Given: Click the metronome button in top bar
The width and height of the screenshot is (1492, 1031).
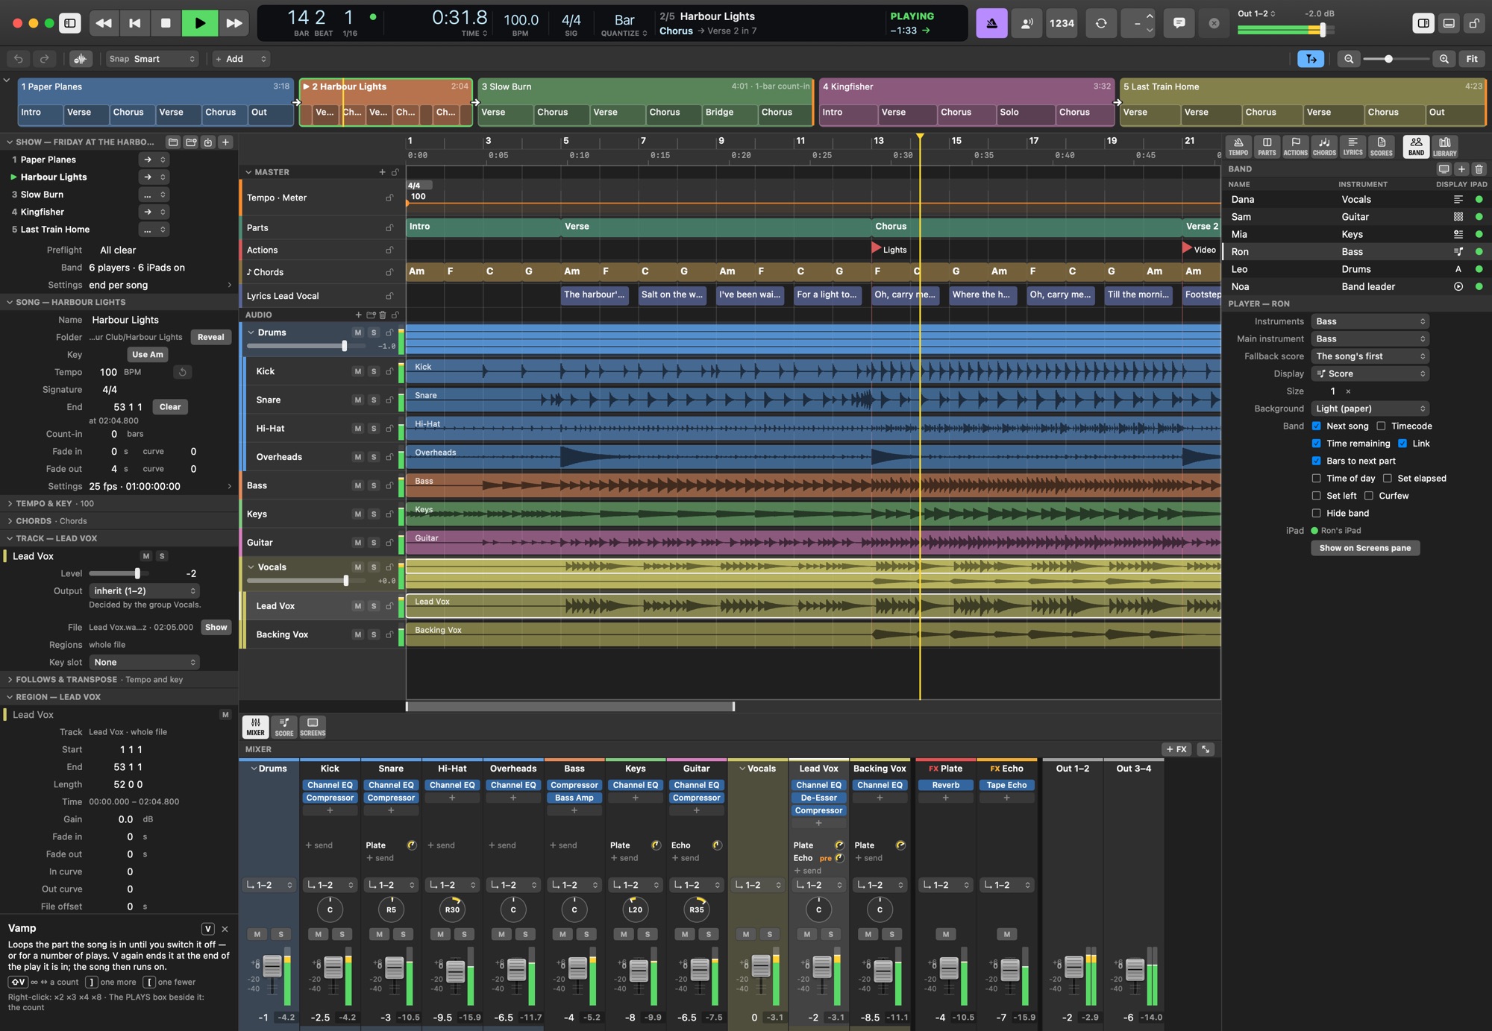Looking at the screenshot, I should tap(991, 23).
